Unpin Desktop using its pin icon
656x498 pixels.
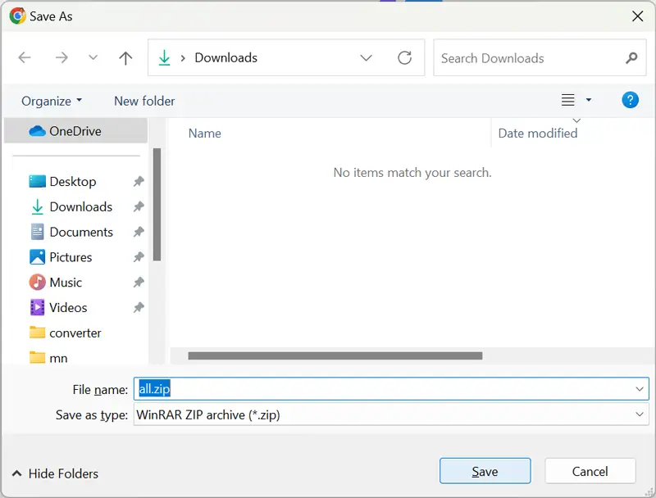139,182
